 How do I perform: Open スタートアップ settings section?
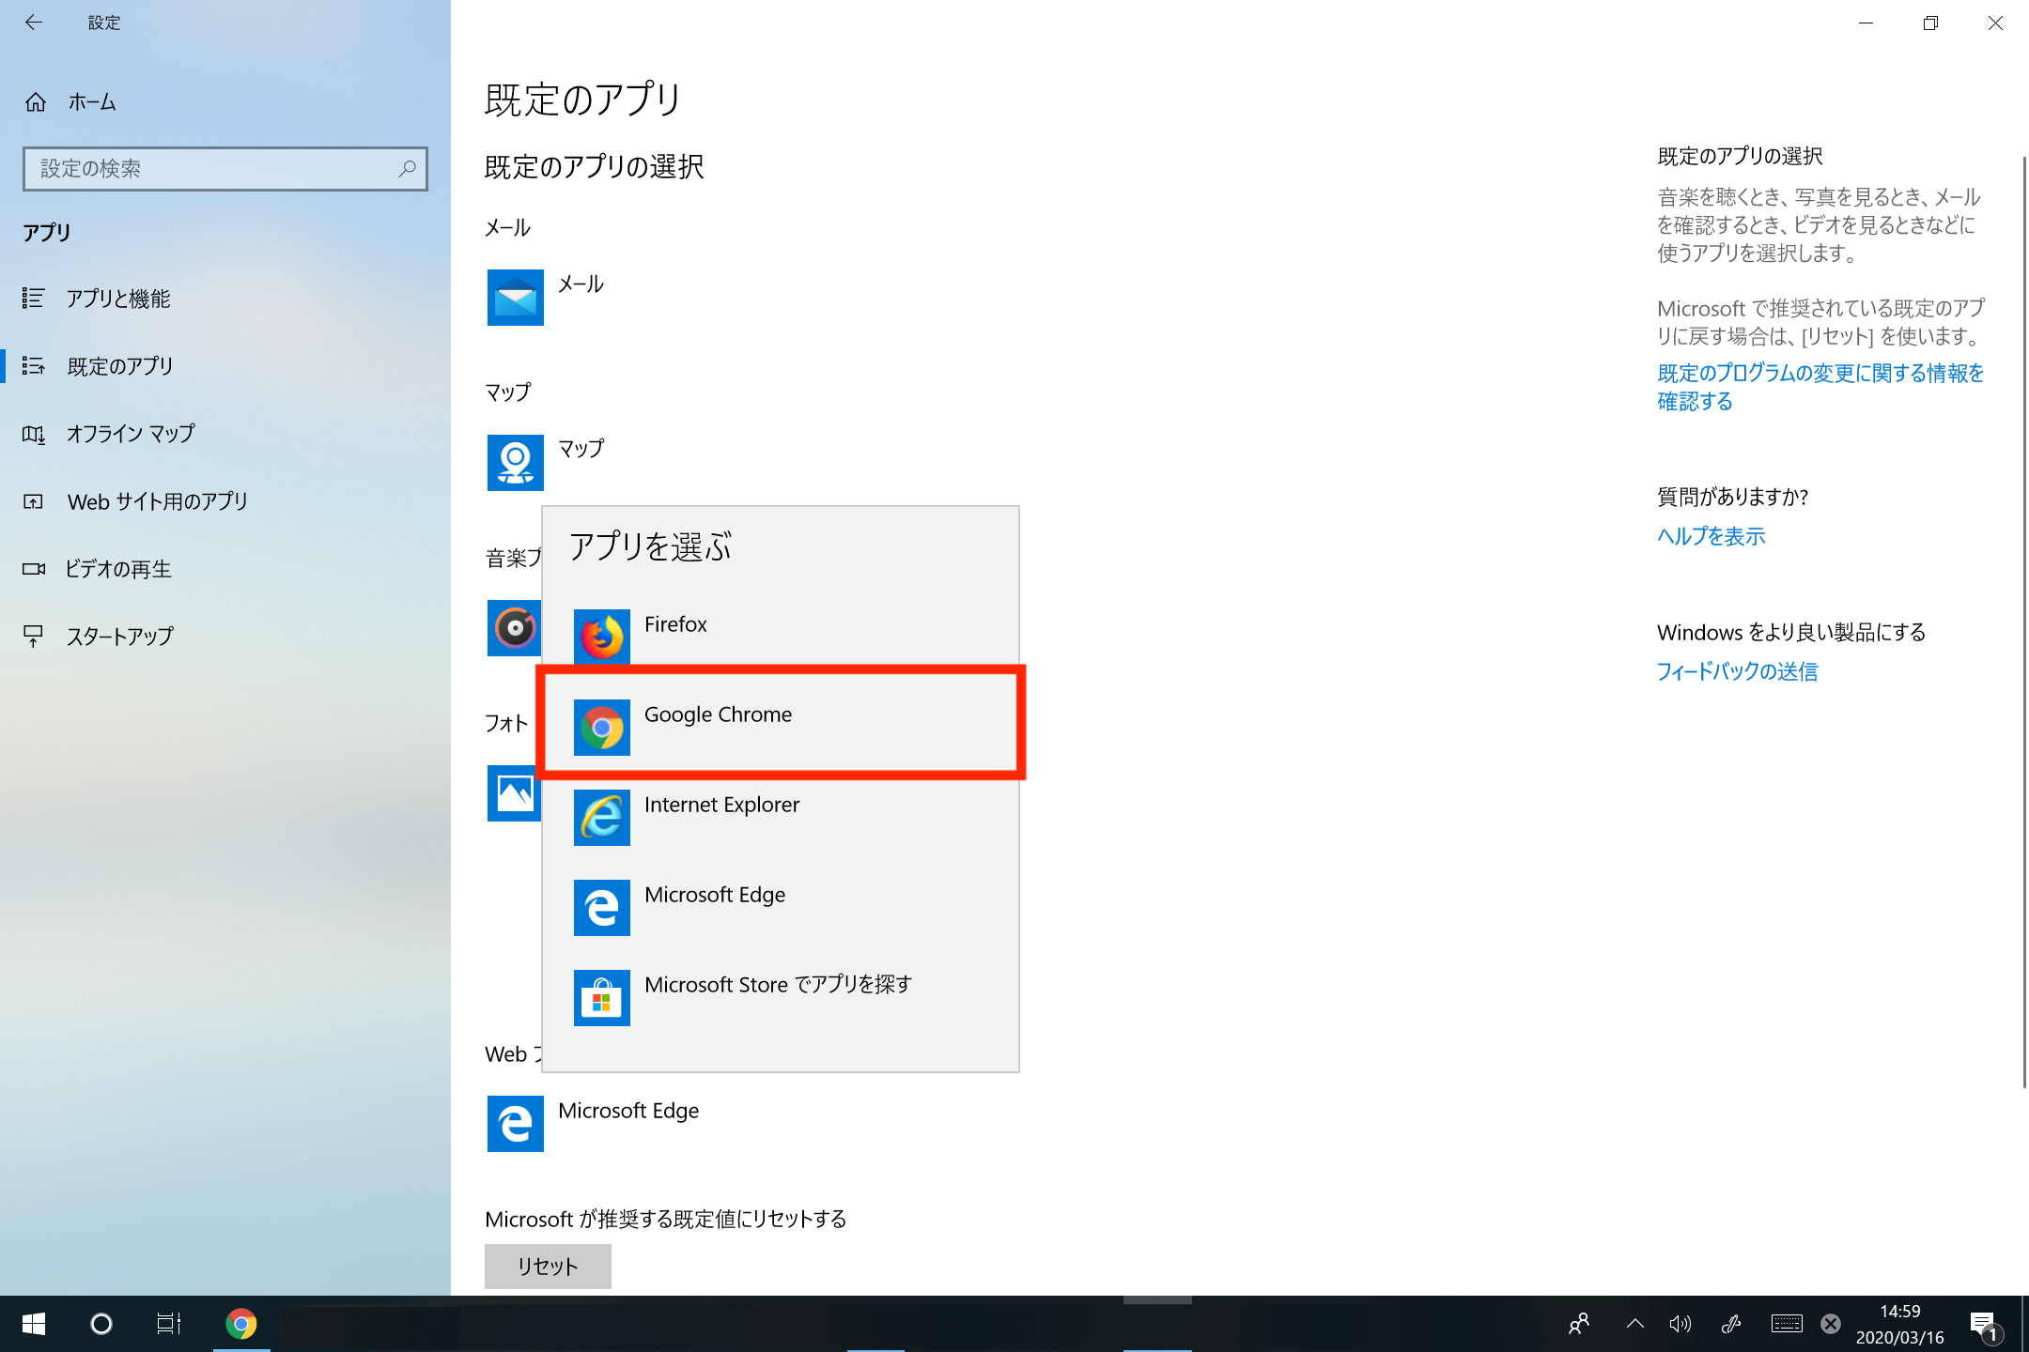tap(119, 637)
